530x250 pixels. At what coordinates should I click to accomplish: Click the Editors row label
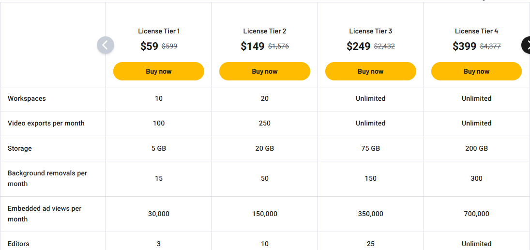coord(18,244)
